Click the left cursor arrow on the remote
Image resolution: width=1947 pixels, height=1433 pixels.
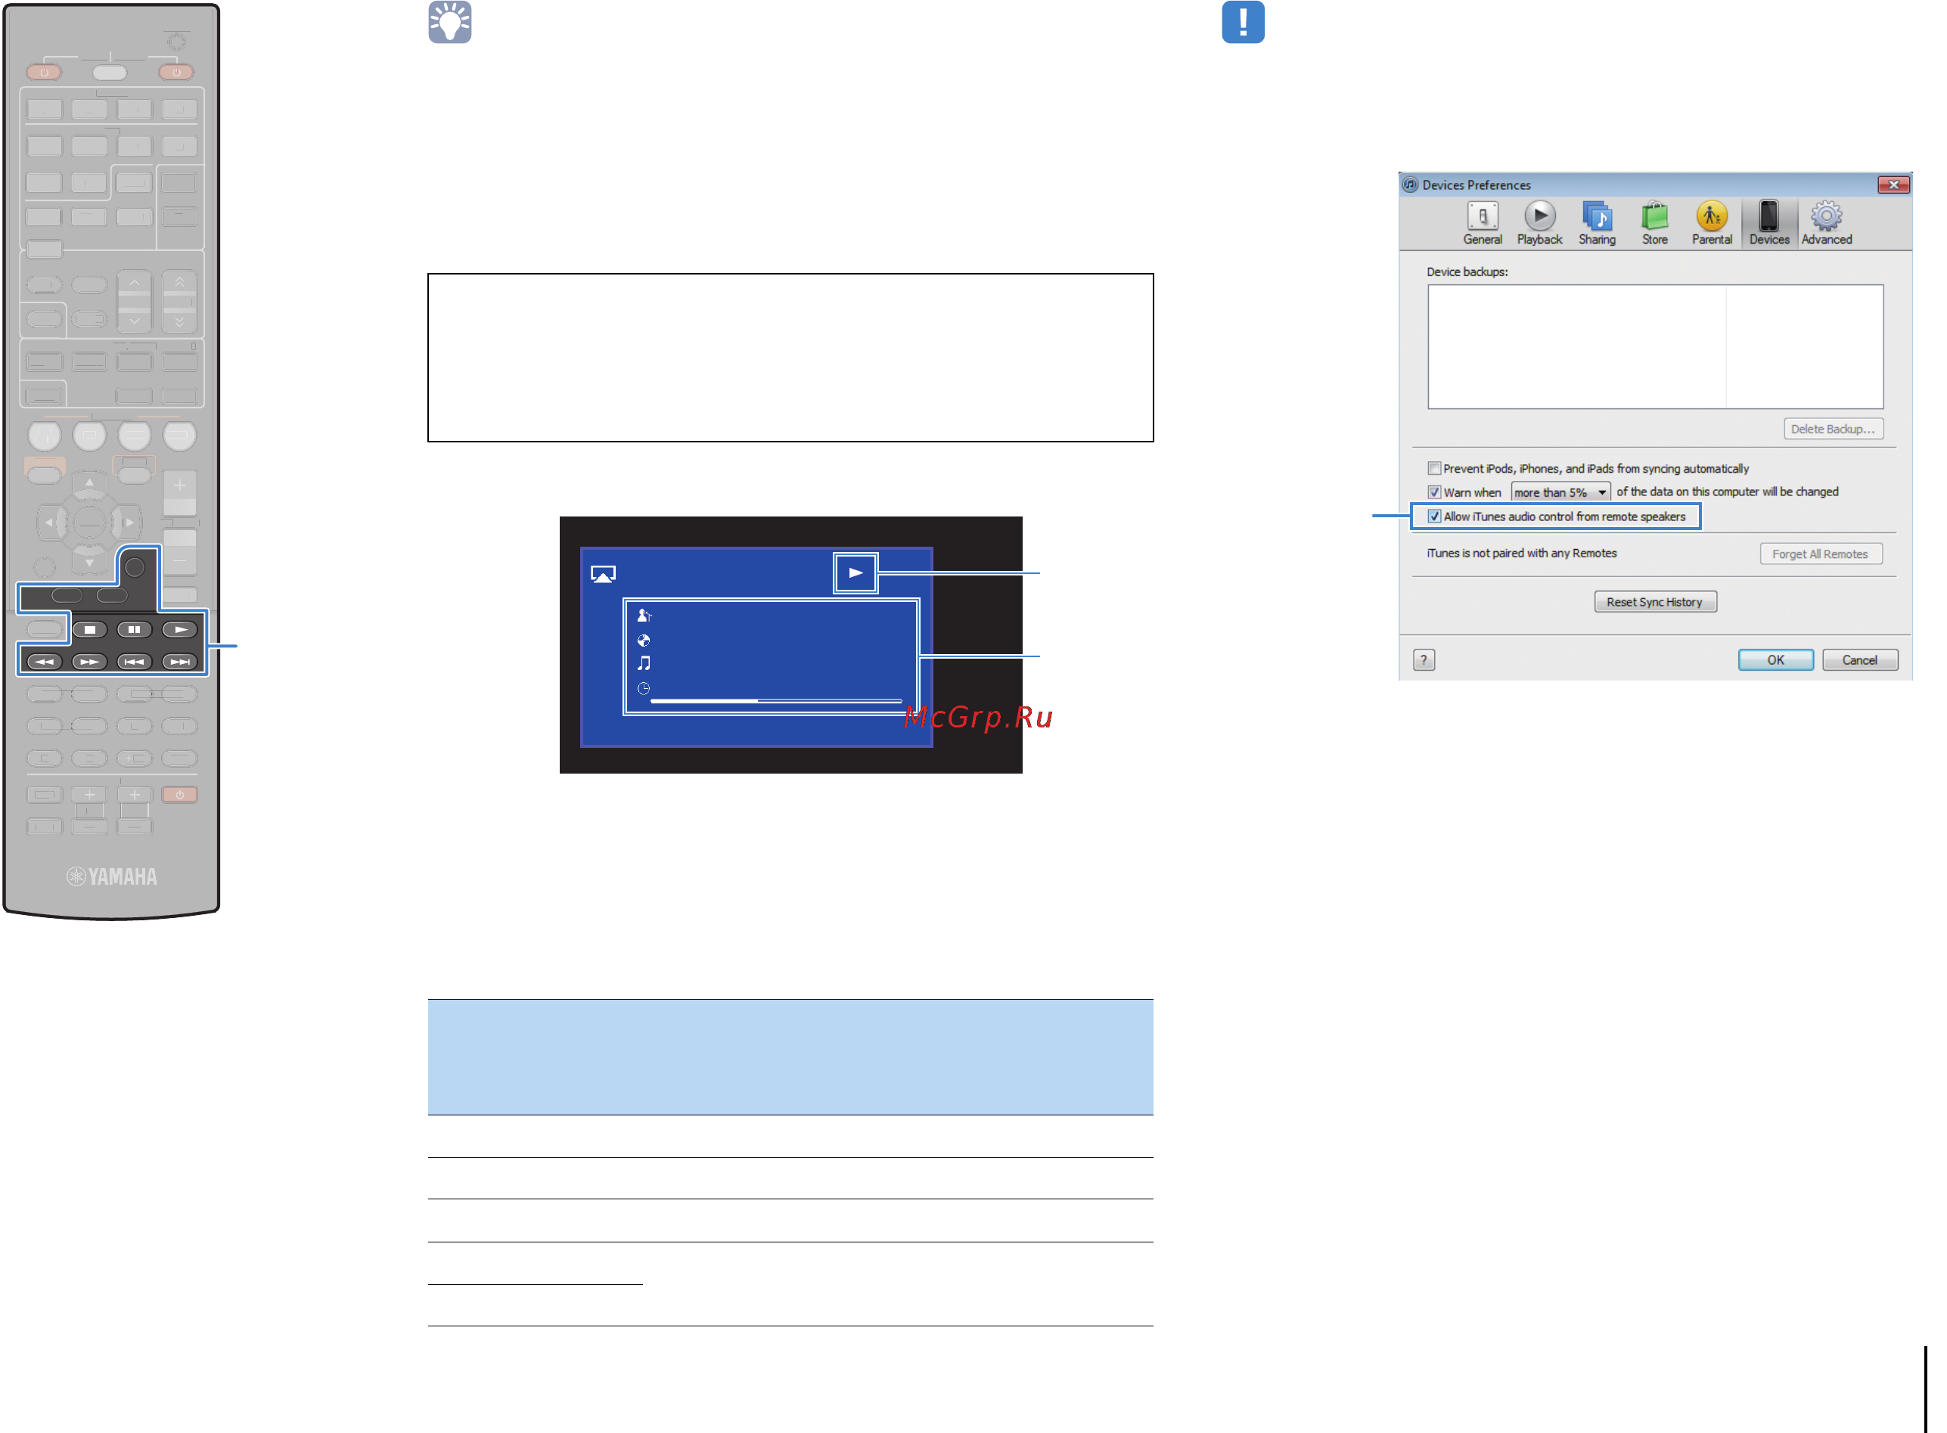pos(49,523)
